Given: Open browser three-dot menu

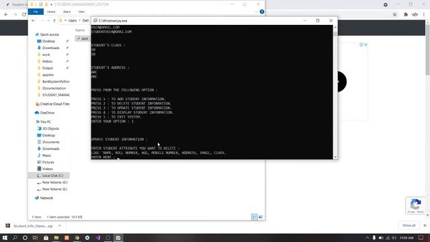Looking at the screenshot, I should click(x=424, y=15).
